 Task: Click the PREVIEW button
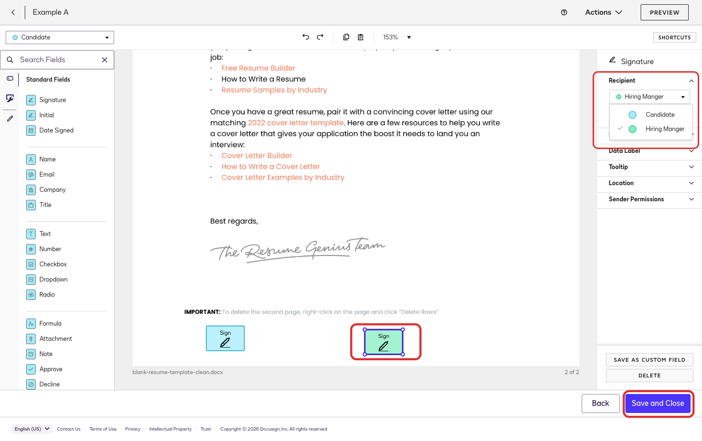[664, 12]
